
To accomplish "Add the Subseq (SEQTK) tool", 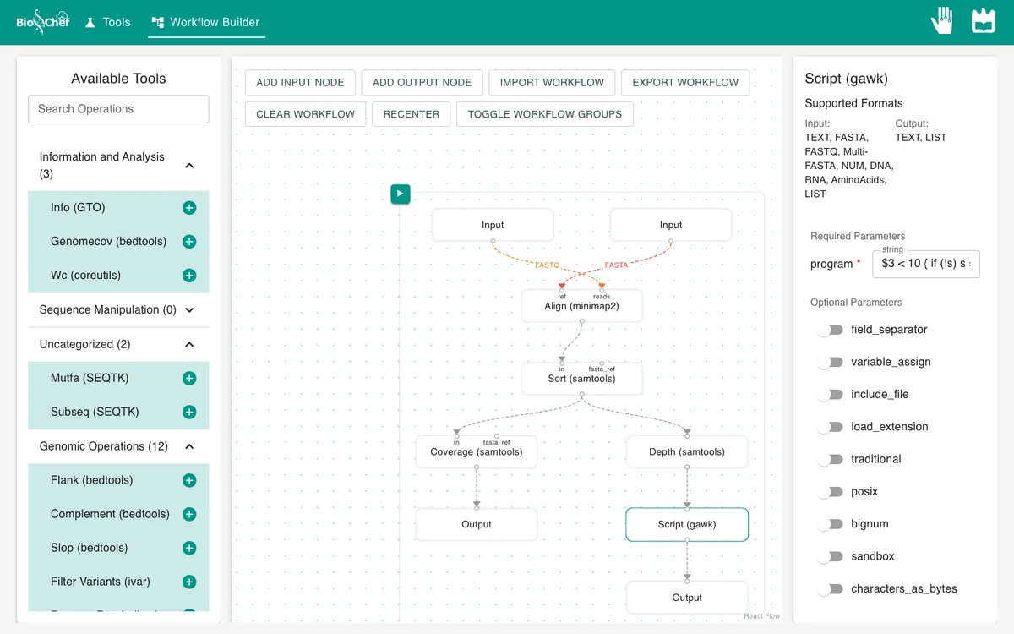I will click(189, 413).
